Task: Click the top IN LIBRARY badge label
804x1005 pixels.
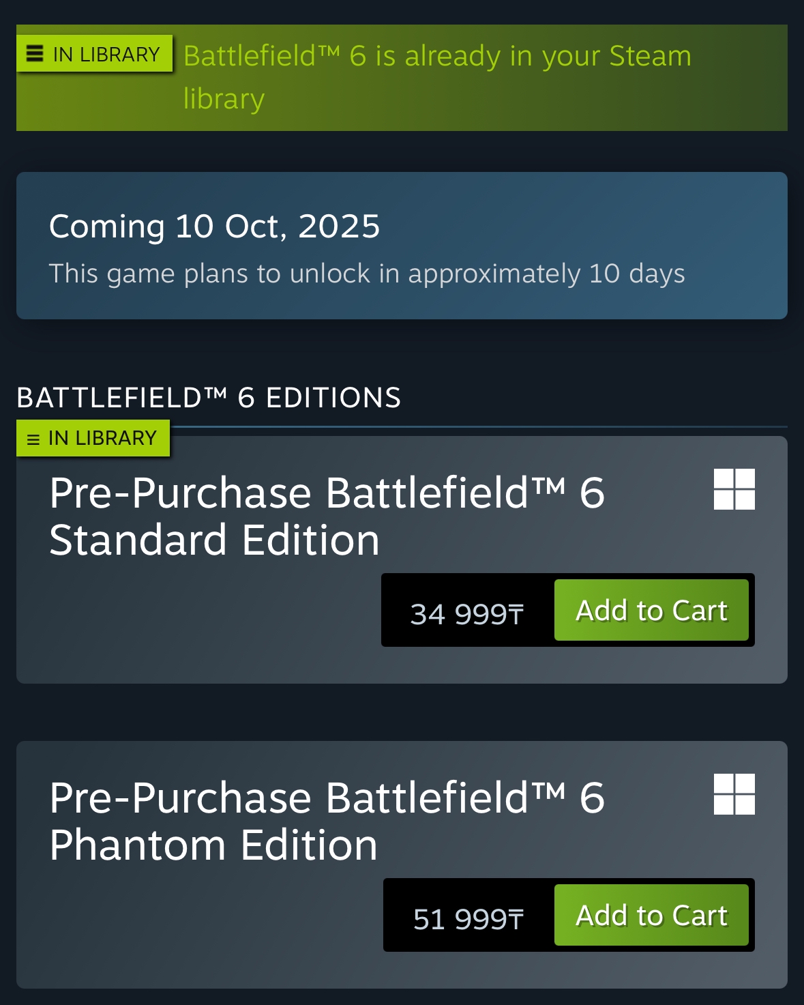Action: 106,54
